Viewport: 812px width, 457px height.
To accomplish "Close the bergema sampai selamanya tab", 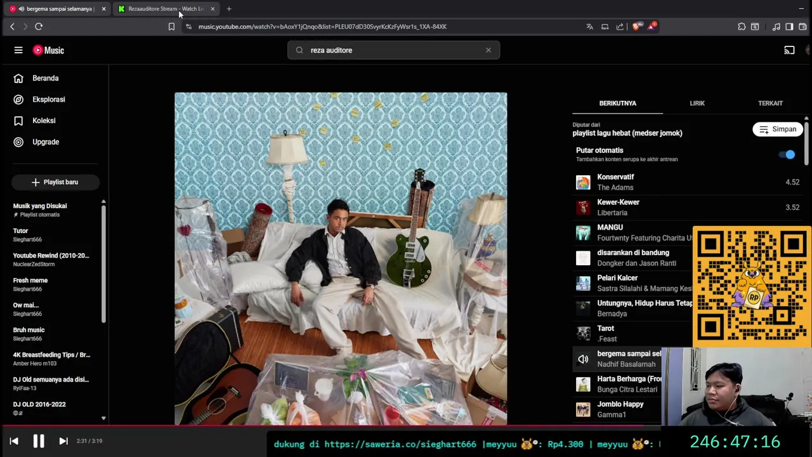I will (x=103, y=9).
